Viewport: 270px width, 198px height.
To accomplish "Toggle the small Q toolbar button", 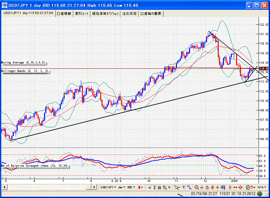I will tap(169, 187).
